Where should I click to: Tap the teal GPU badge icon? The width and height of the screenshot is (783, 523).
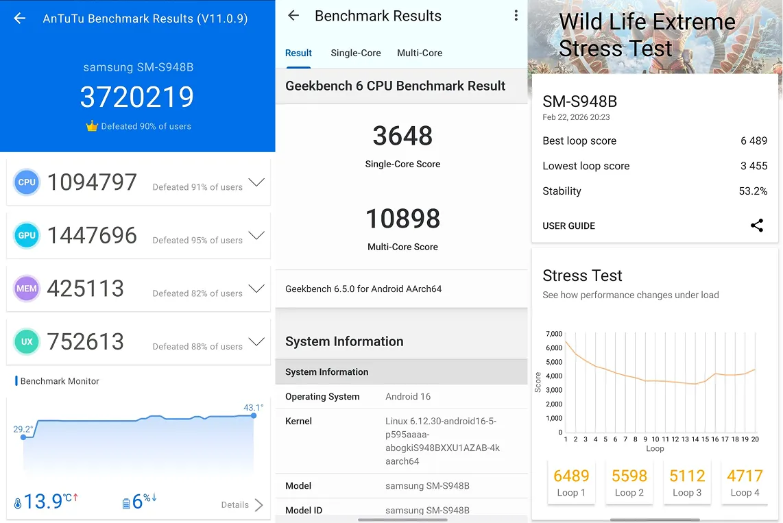[27, 235]
